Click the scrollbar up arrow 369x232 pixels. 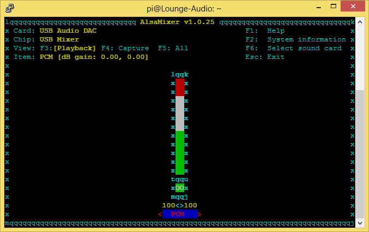[x=360, y=22]
